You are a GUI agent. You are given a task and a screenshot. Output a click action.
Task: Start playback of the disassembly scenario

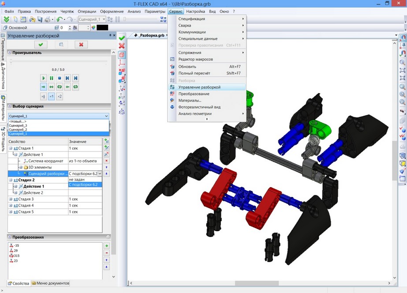(x=44, y=78)
